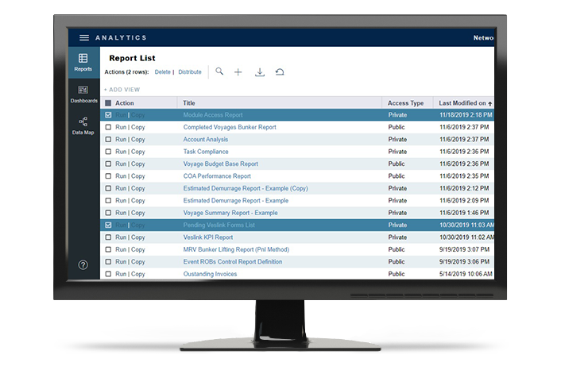The width and height of the screenshot is (561, 370).
Task: Sort by the Title column header
Action: [x=189, y=103]
